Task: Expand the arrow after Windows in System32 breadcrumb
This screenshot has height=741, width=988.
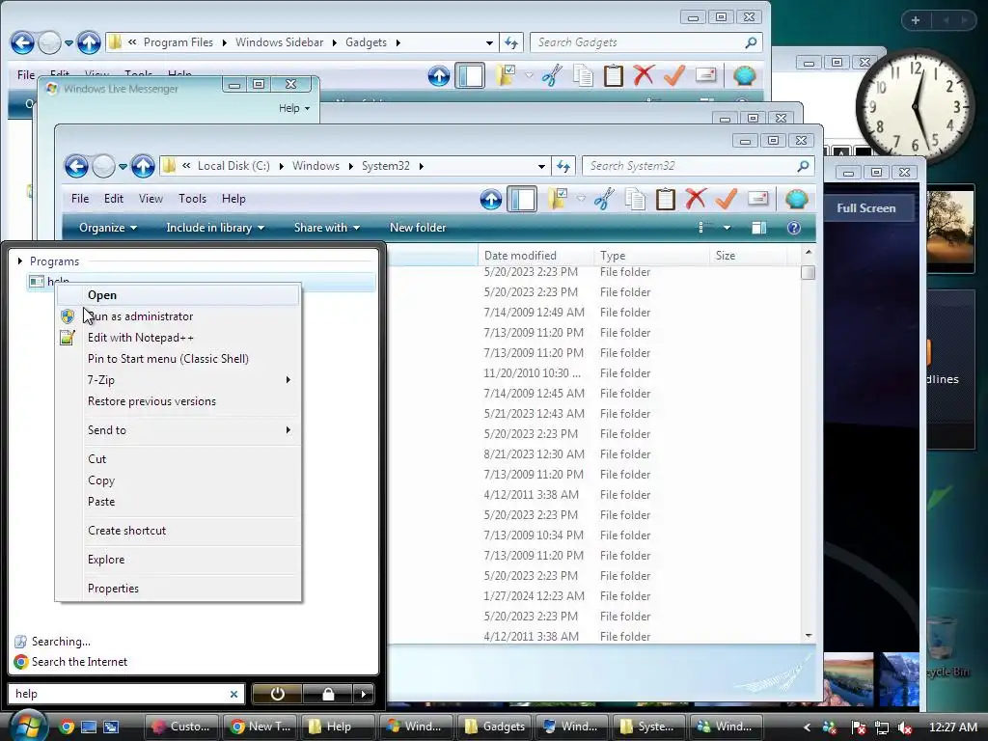Action: pos(351,166)
